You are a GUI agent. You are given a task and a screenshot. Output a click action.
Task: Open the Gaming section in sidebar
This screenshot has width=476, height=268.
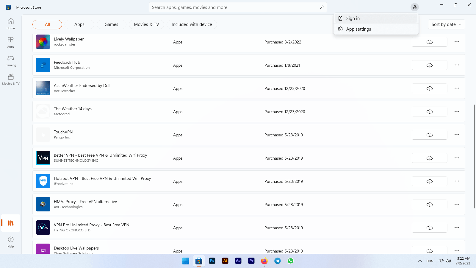pyautogui.click(x=11, y=61)
